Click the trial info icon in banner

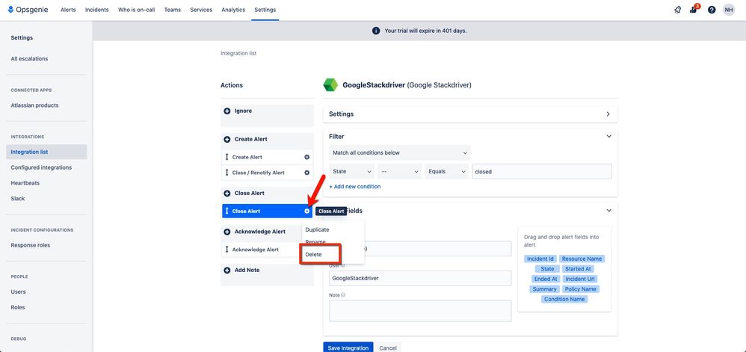click(x=376, y=31)
